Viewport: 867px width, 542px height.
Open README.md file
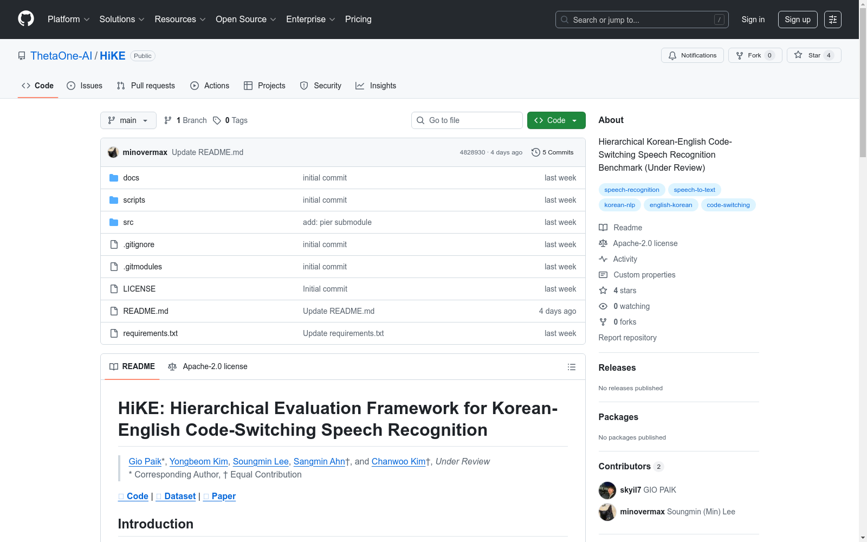coord(146,311)
